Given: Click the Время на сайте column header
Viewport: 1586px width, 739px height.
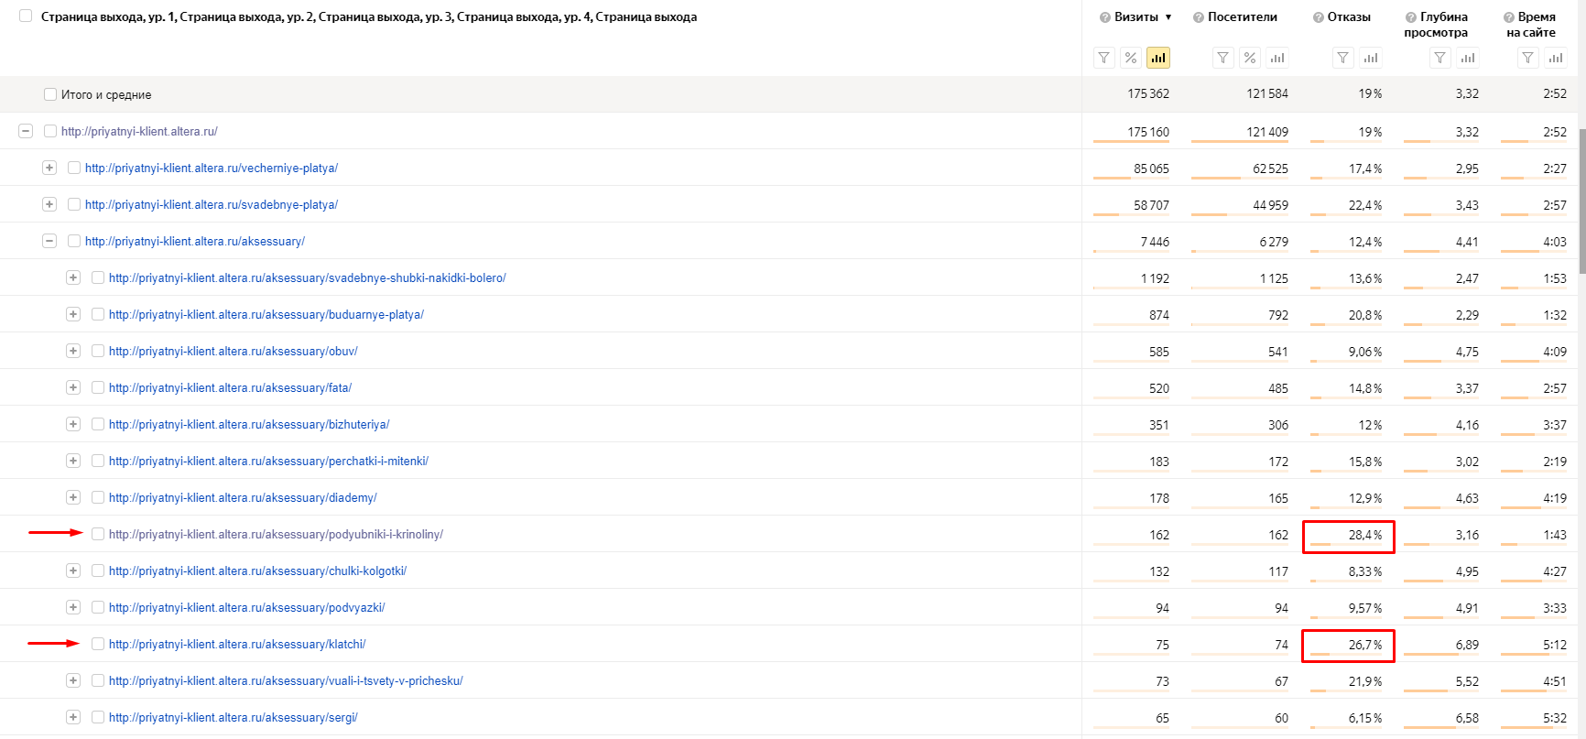Looking at the screenshot, I should (x=1532, y=25).
